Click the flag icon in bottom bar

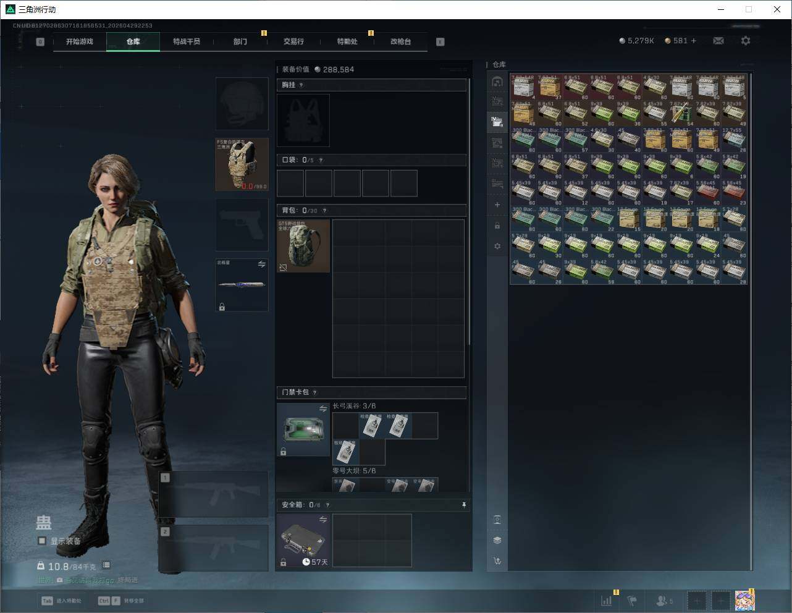tap(632, 600)
